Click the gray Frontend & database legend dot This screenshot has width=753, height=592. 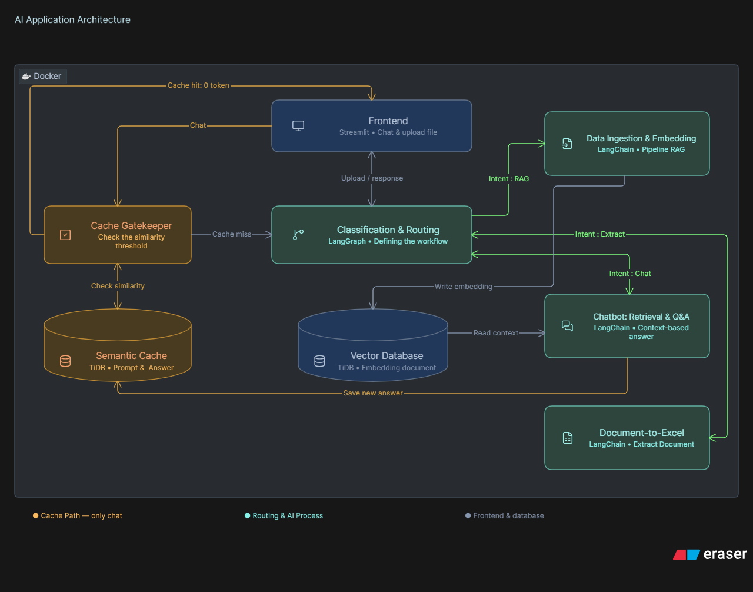468,516
